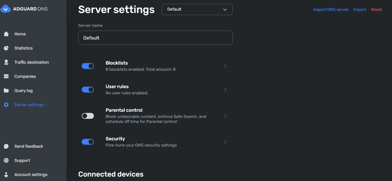The image size is (392, 181).
Task: Click the red Reset link
Action: (x=376, y=9)
